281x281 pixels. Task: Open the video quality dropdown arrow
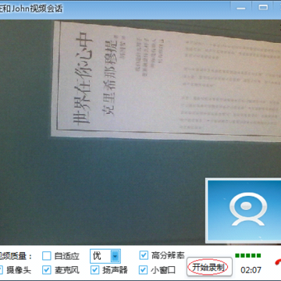[116, 256]
